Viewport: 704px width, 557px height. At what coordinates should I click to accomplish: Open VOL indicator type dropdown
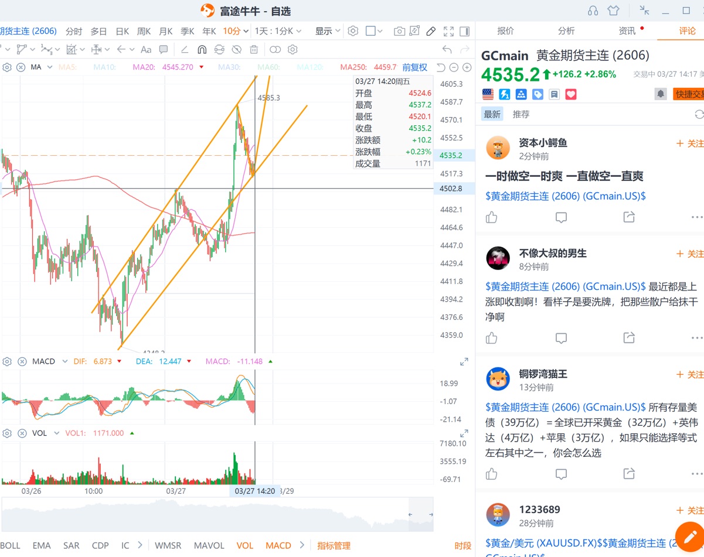coord(56,433)
